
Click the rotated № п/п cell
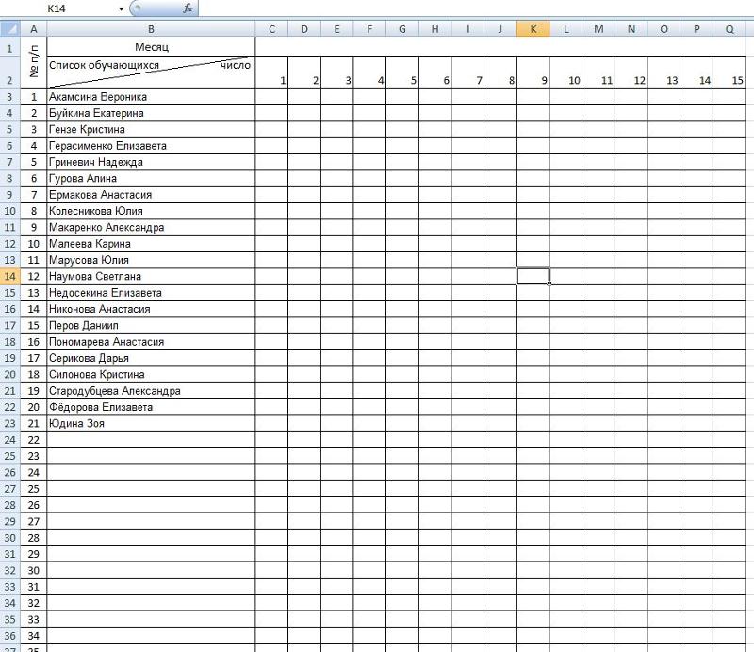point(34,63)
